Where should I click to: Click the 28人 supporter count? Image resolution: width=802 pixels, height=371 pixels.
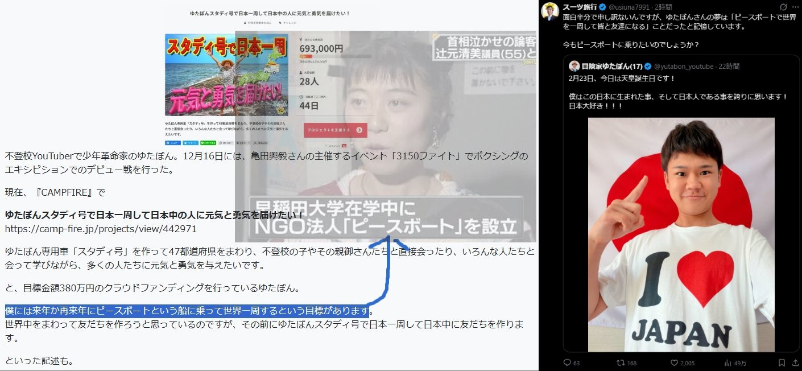308,81
